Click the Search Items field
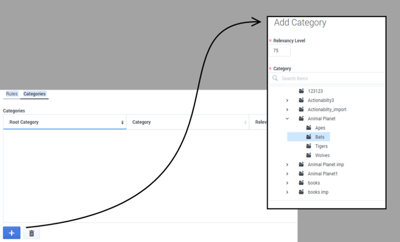 pos(331,78)
